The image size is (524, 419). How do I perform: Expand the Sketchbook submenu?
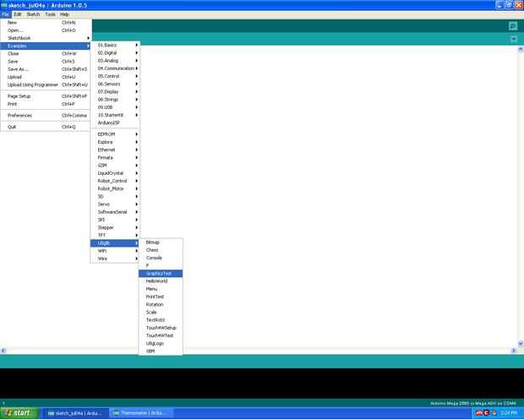[45, 38]
